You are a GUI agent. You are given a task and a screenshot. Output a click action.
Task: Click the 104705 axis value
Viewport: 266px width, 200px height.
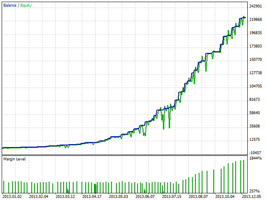click(x=256, y=86)
